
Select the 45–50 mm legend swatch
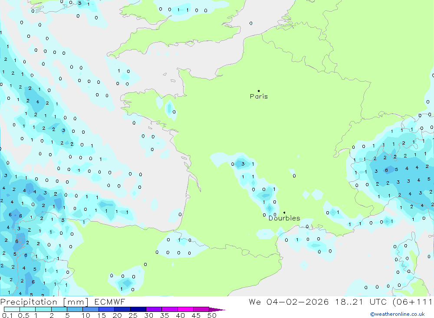pos(201,309)
